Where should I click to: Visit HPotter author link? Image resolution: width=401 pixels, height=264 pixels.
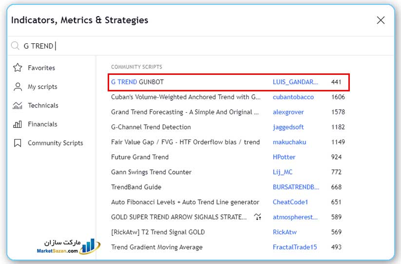[284, 157]
